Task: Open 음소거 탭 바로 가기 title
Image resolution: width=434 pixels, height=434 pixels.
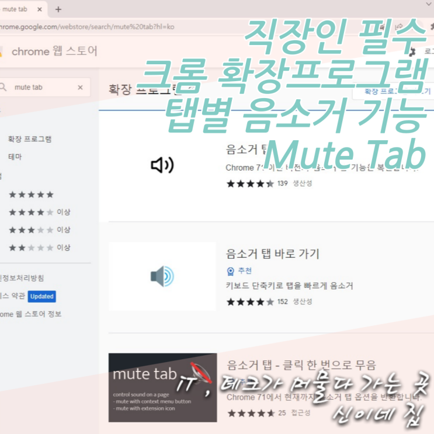Action: [x=273, y=254]
